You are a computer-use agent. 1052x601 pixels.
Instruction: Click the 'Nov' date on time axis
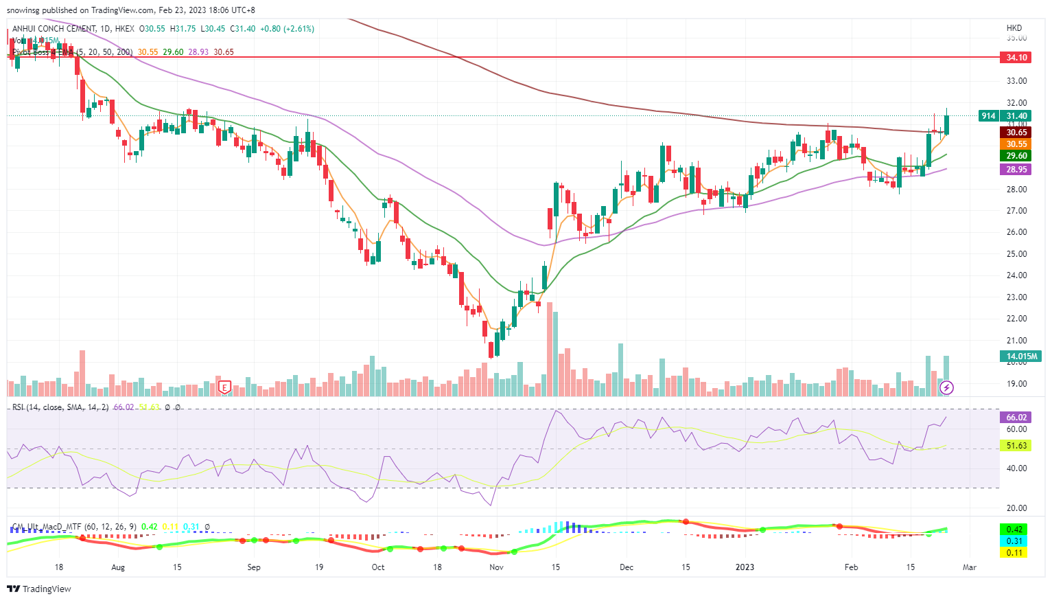pos(497,567)
